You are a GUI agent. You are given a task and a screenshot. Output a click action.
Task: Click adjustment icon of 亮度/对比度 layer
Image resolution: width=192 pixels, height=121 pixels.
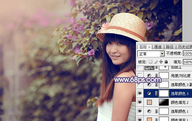point(149,76)
